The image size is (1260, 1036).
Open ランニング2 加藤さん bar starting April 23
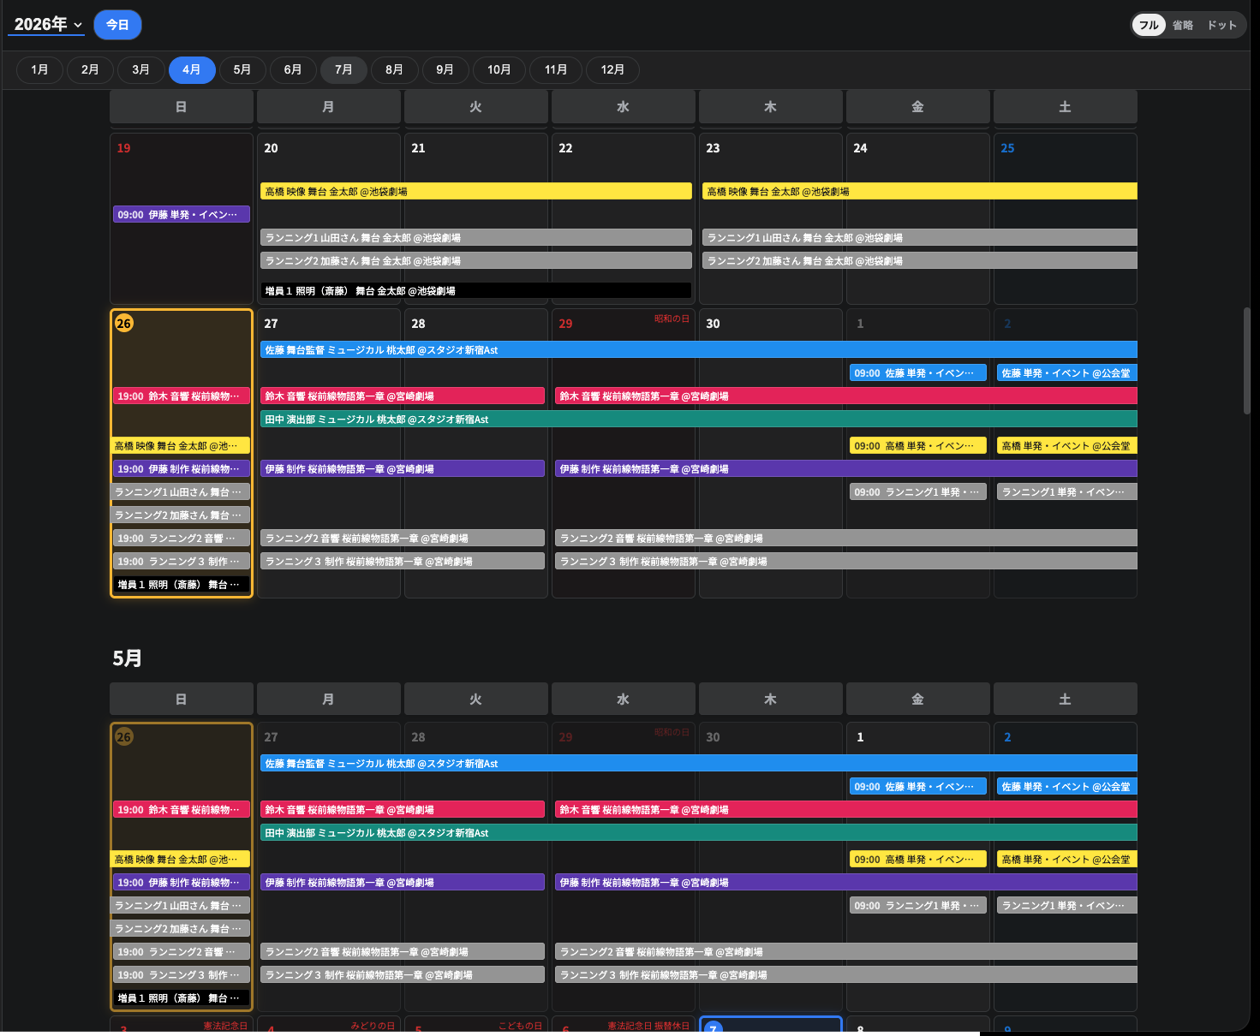920,260
